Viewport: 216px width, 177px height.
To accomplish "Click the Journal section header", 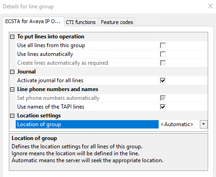I will click(x=26, y=72).
